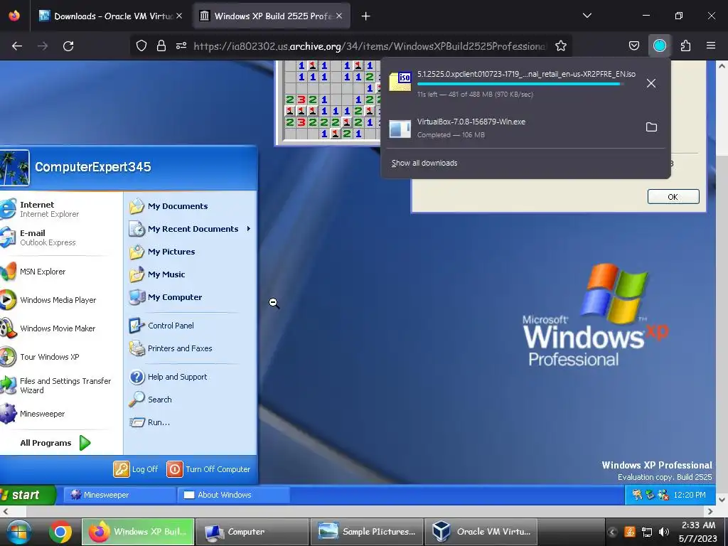
Task: Select About Windows in the XP taskbar
Action: coord(233,495)
